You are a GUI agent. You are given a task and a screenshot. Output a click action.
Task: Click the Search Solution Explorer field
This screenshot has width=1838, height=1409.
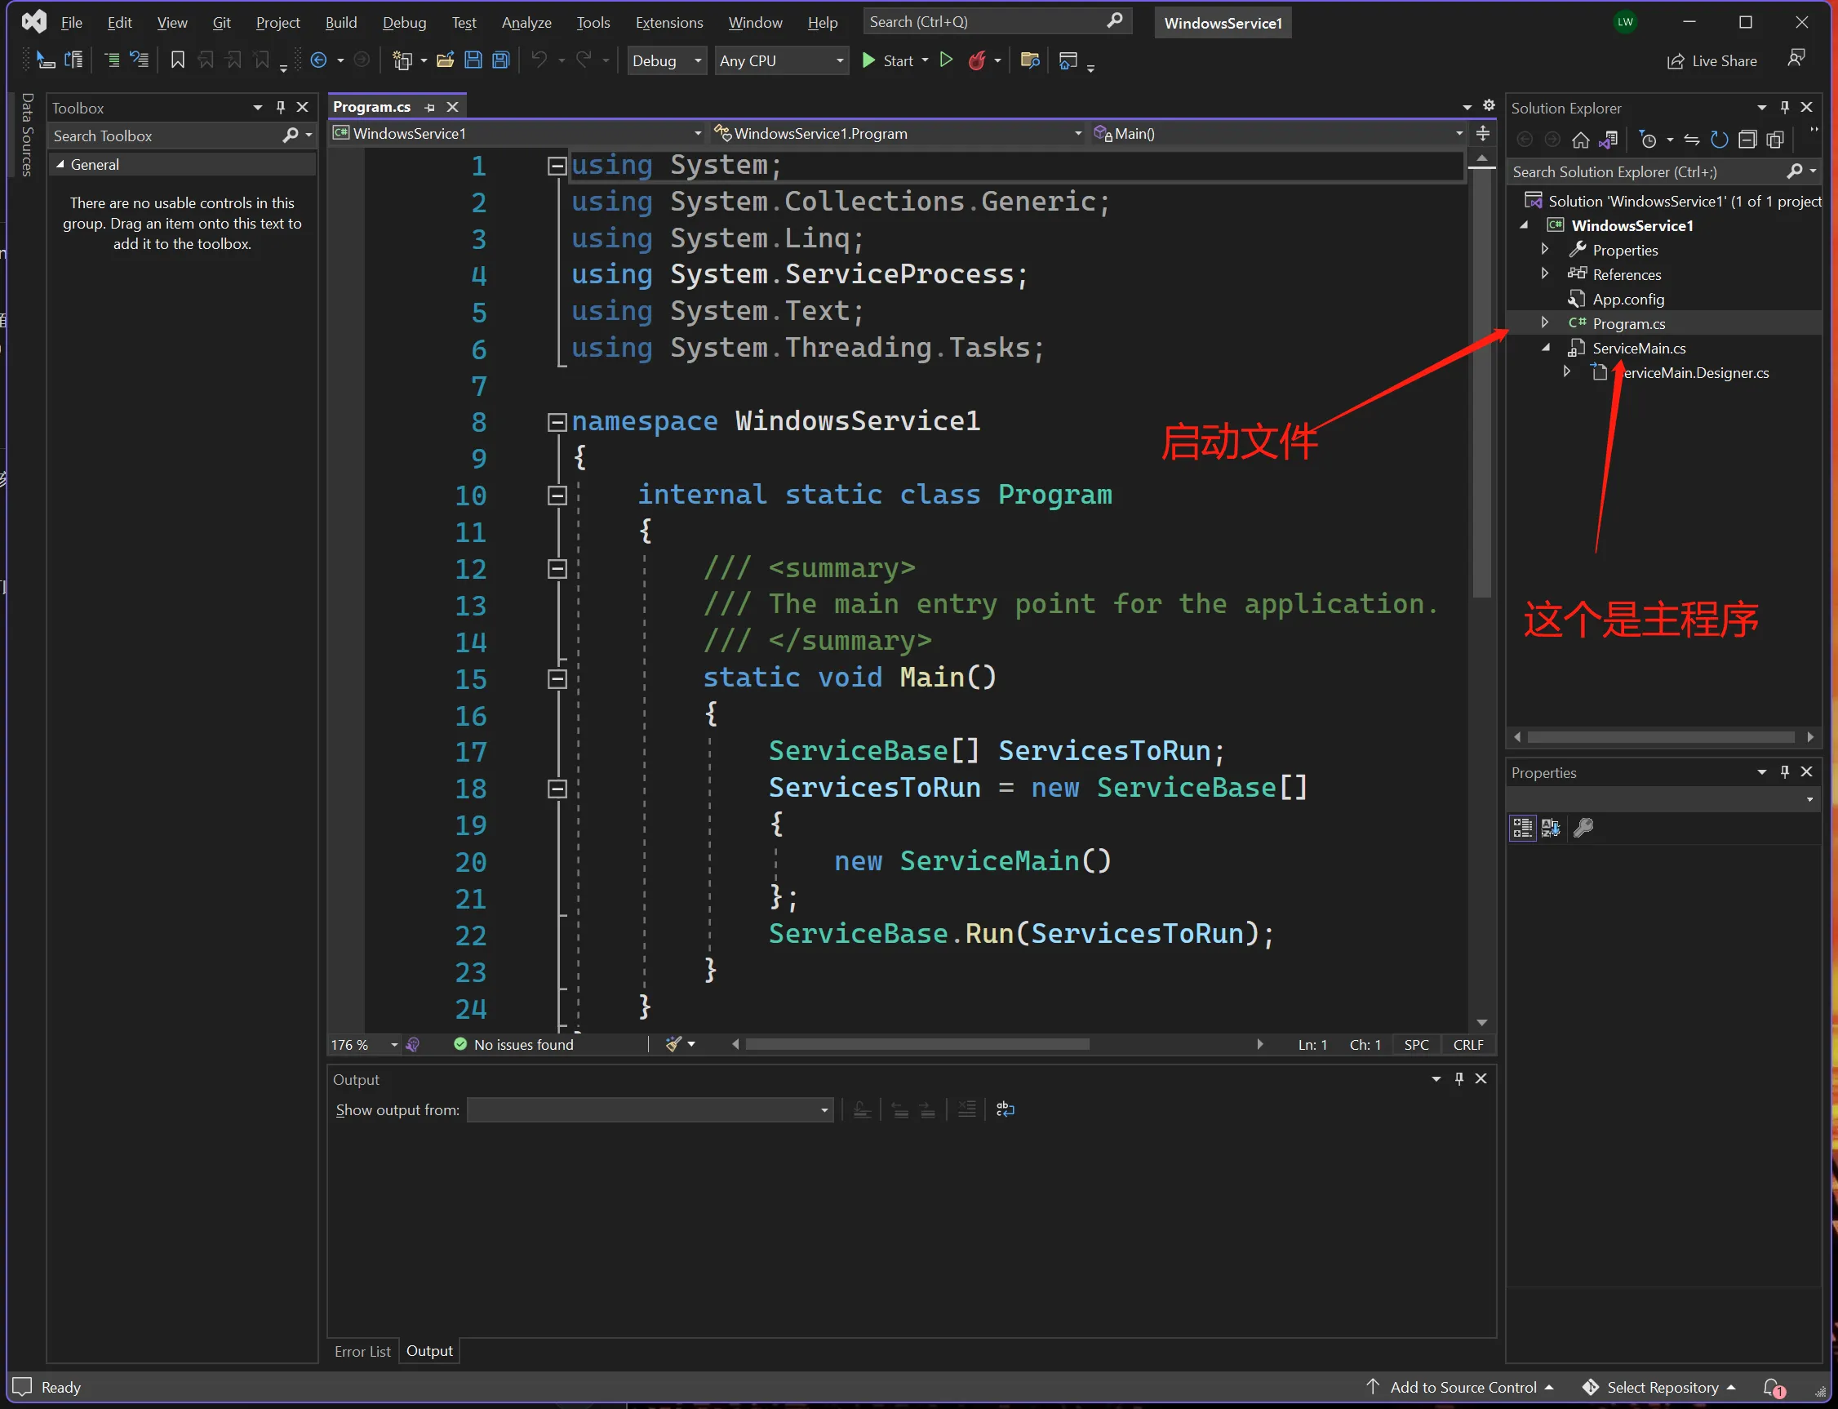[1663, 172]
